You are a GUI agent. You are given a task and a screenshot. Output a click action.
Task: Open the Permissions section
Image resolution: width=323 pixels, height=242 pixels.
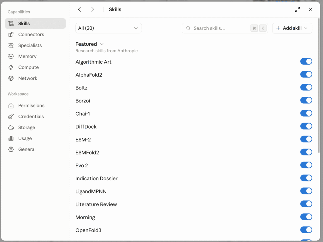point(35,106)
